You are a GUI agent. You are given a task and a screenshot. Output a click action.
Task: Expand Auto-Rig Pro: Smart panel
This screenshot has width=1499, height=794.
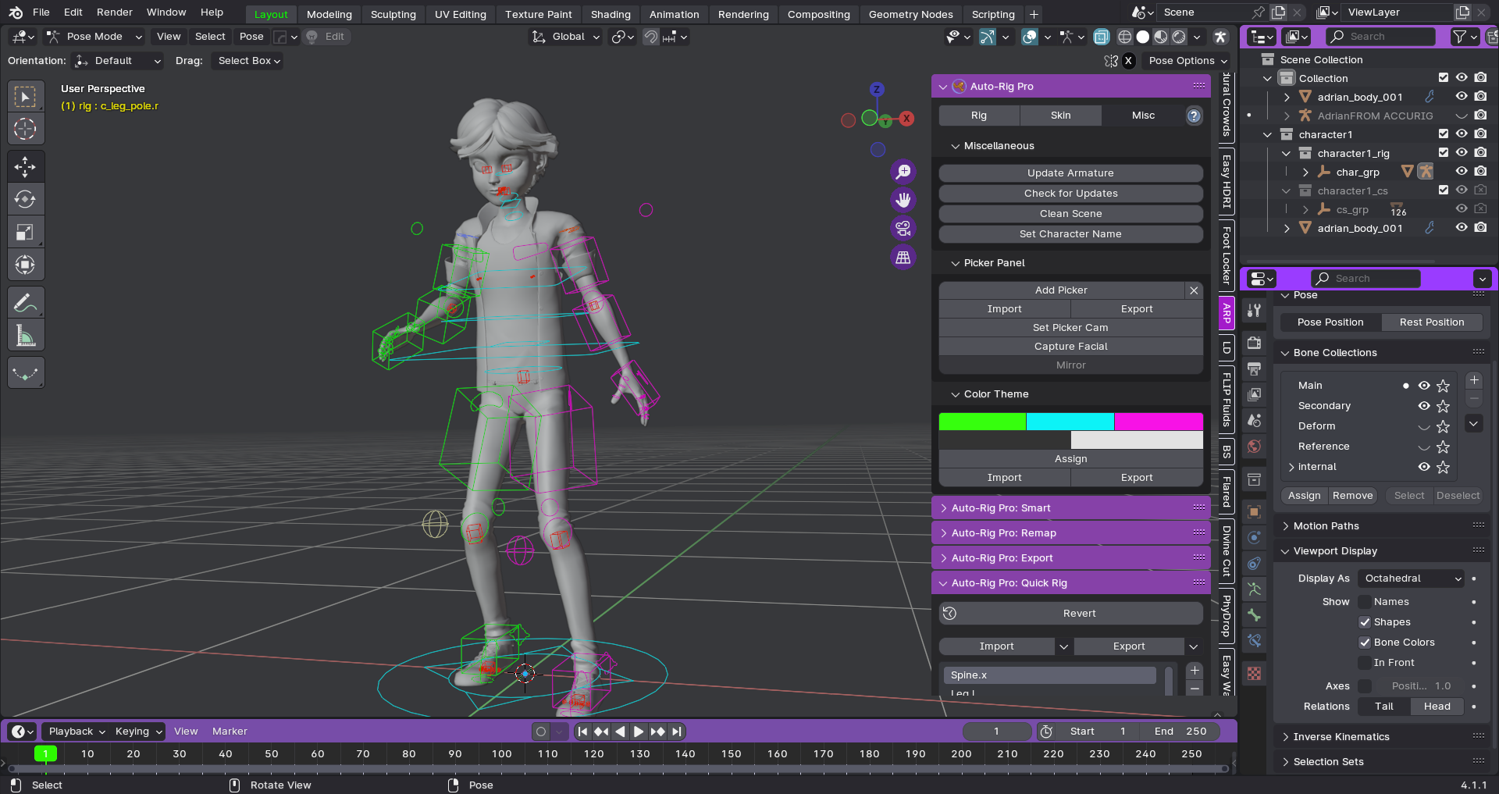tap(1070, 508)
